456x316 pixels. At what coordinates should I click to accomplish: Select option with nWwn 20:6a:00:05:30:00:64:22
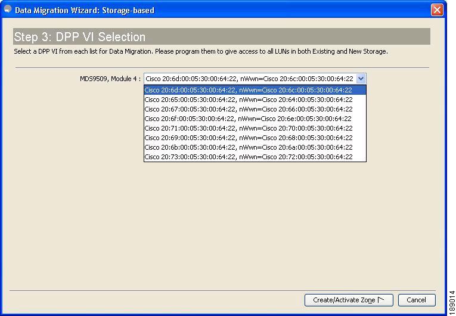coord(255,147)
